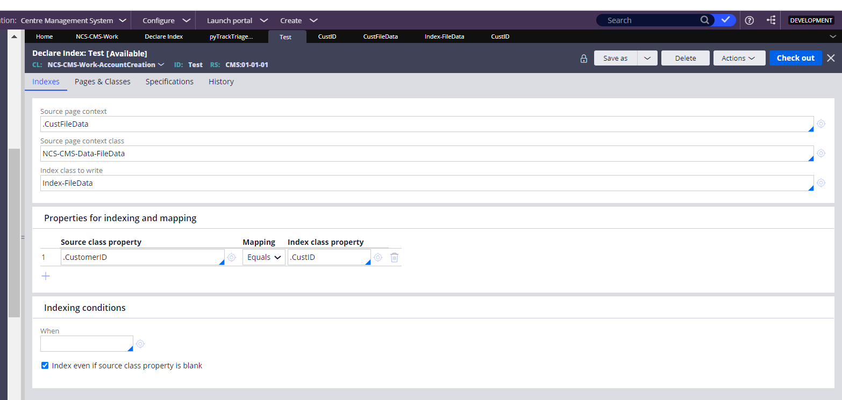Click the Check out button
Image resolution: width=842 pixels, height=400 pixels.
[x=795, y=58]
